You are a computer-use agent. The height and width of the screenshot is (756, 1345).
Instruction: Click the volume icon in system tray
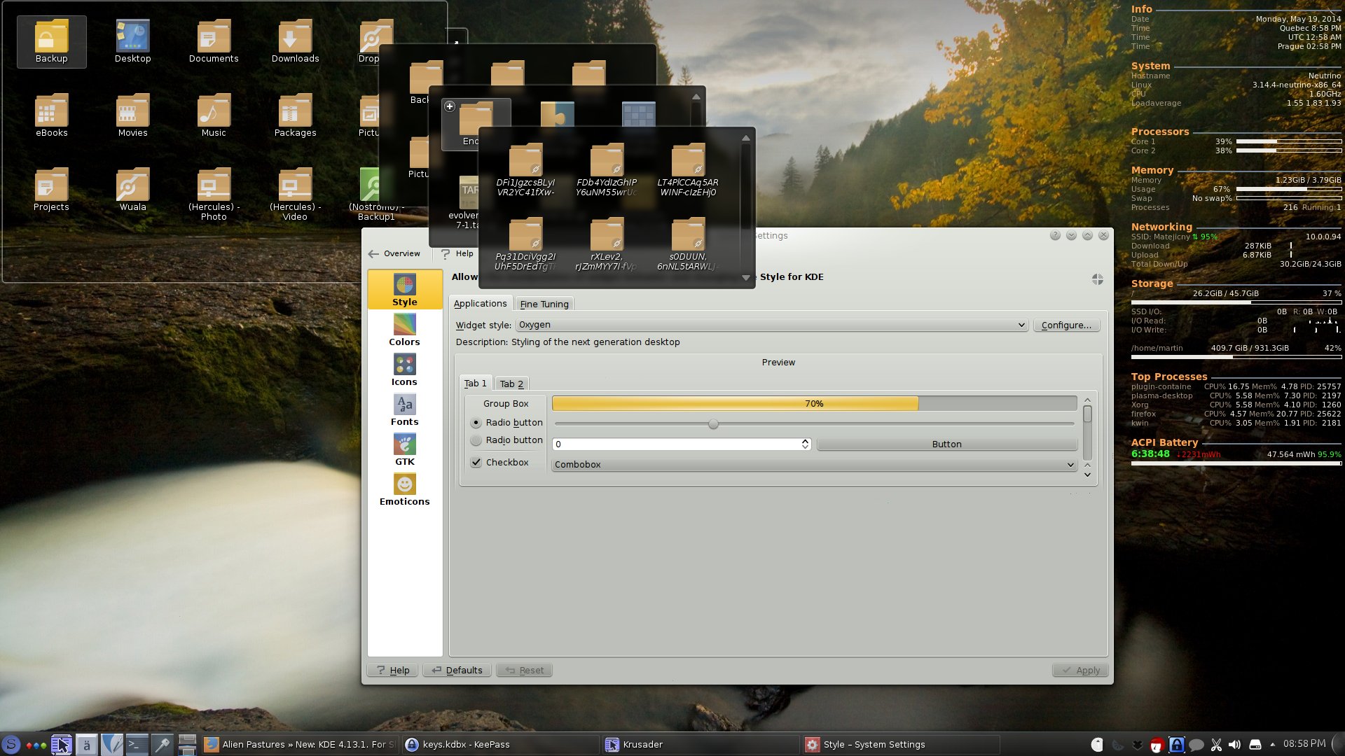[x=1234, y=745]
